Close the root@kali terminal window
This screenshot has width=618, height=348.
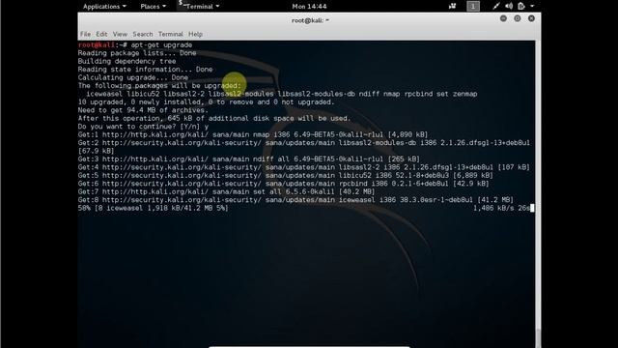pyautogui.click(x=531, y=18)
